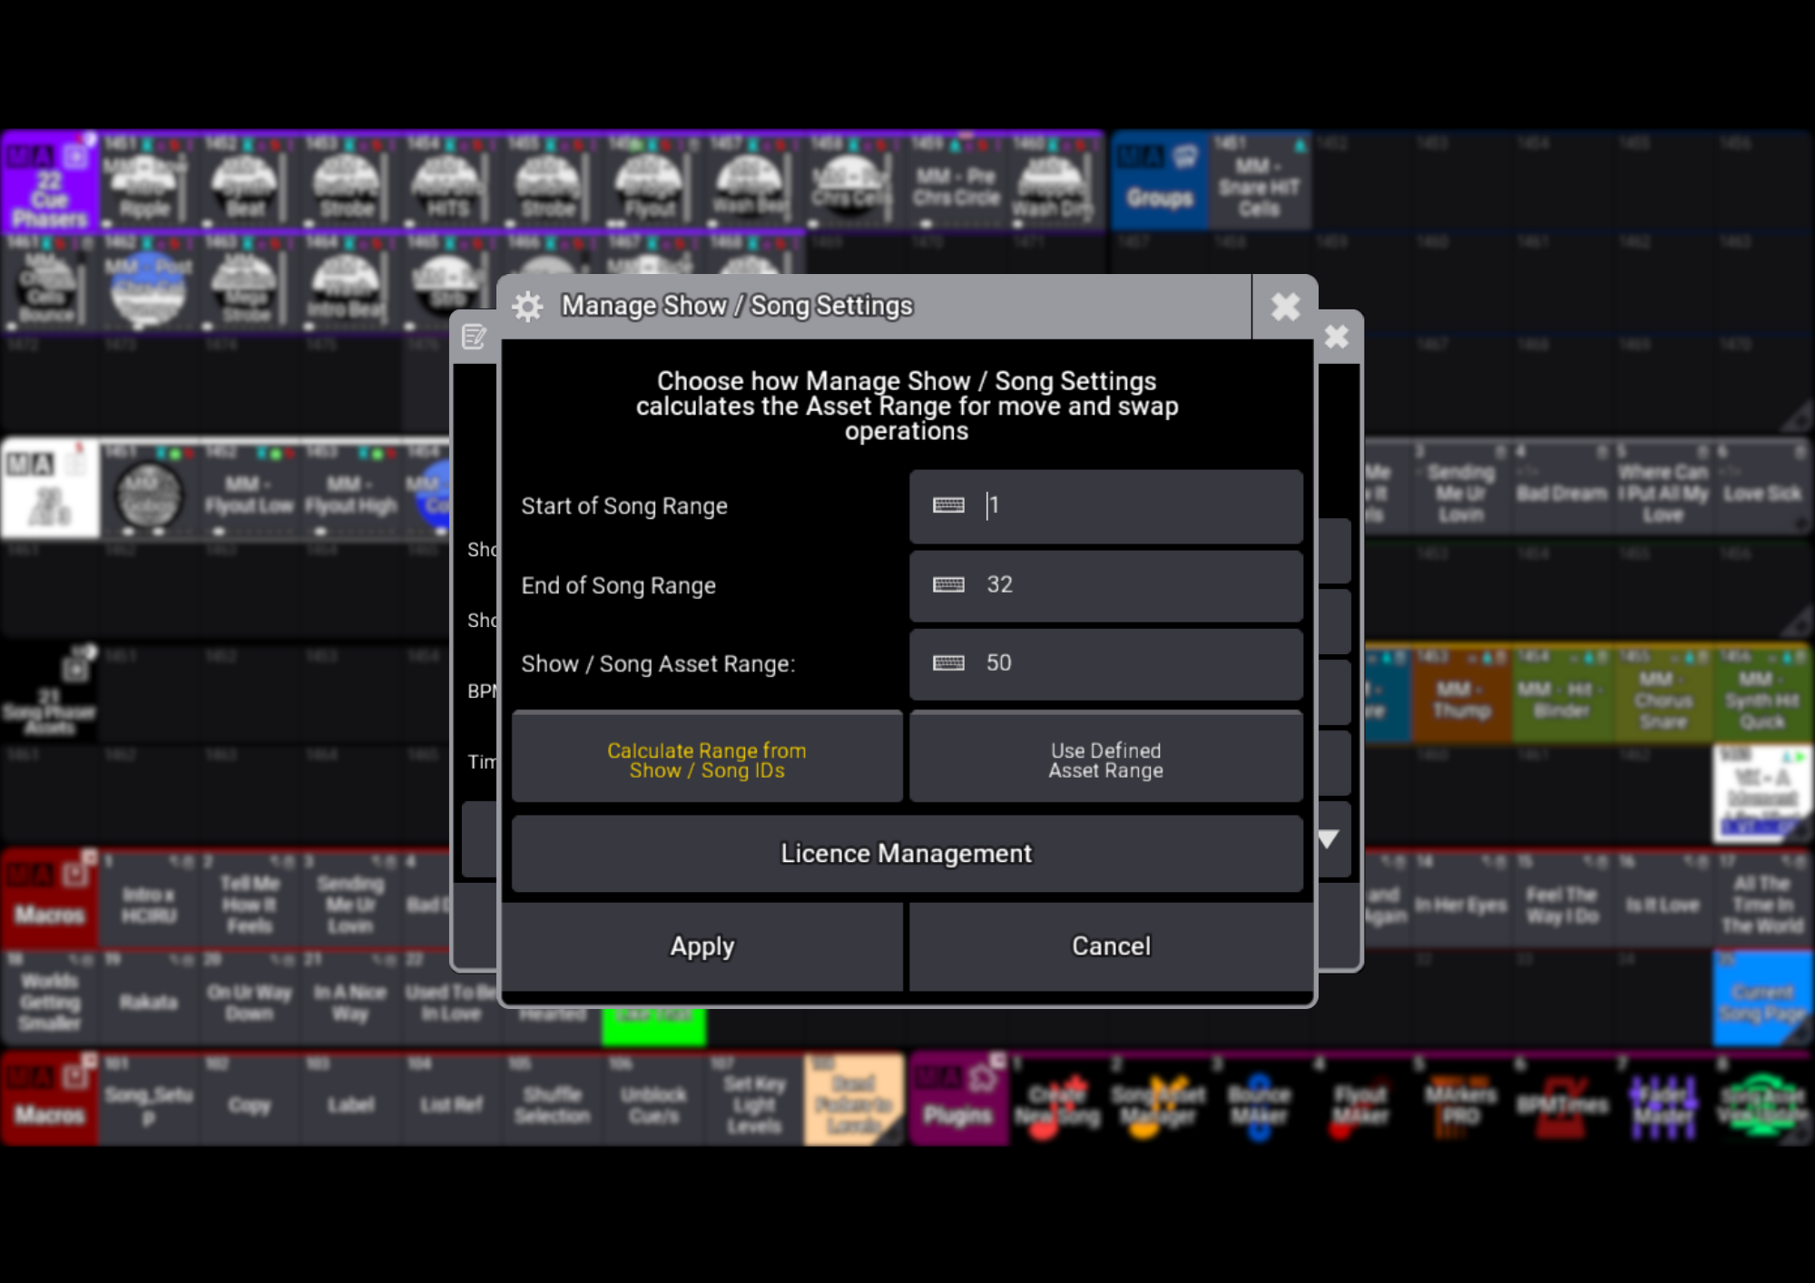Screen dimensions: 1815x1283
Task: Open keyboard for Show / Song Asset Range
Action: (948, 663)
